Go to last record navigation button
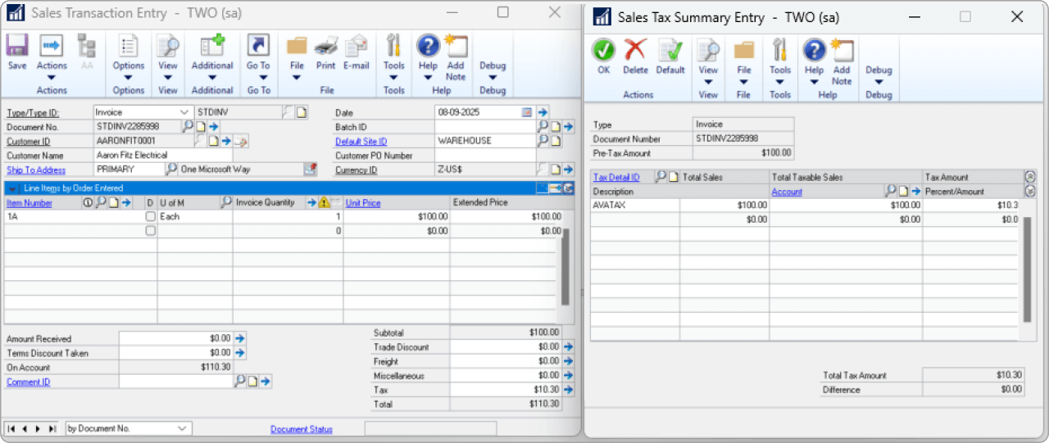Screen dimensions: 1049x443 tap(52, 428)
